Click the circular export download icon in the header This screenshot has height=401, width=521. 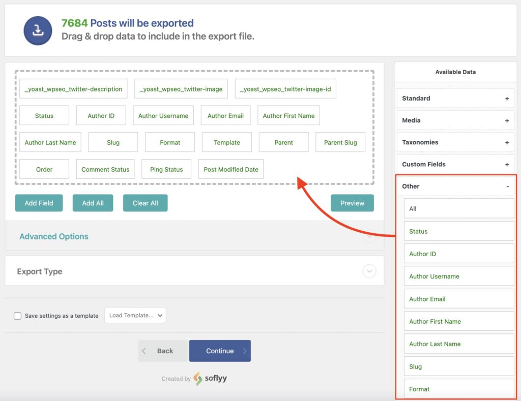pos(38,30)
